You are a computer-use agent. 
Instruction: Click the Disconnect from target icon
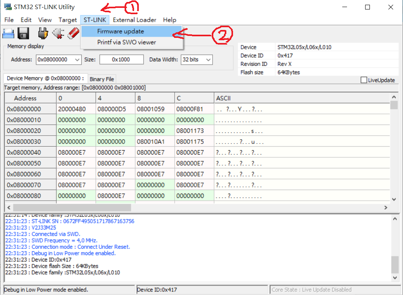pyautogui.click(x=58, y=34)
